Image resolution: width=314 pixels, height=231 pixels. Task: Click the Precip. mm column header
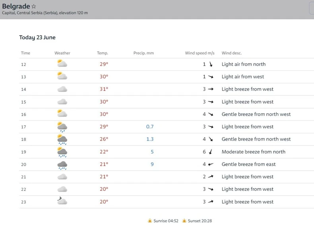(x=143, y=53)
